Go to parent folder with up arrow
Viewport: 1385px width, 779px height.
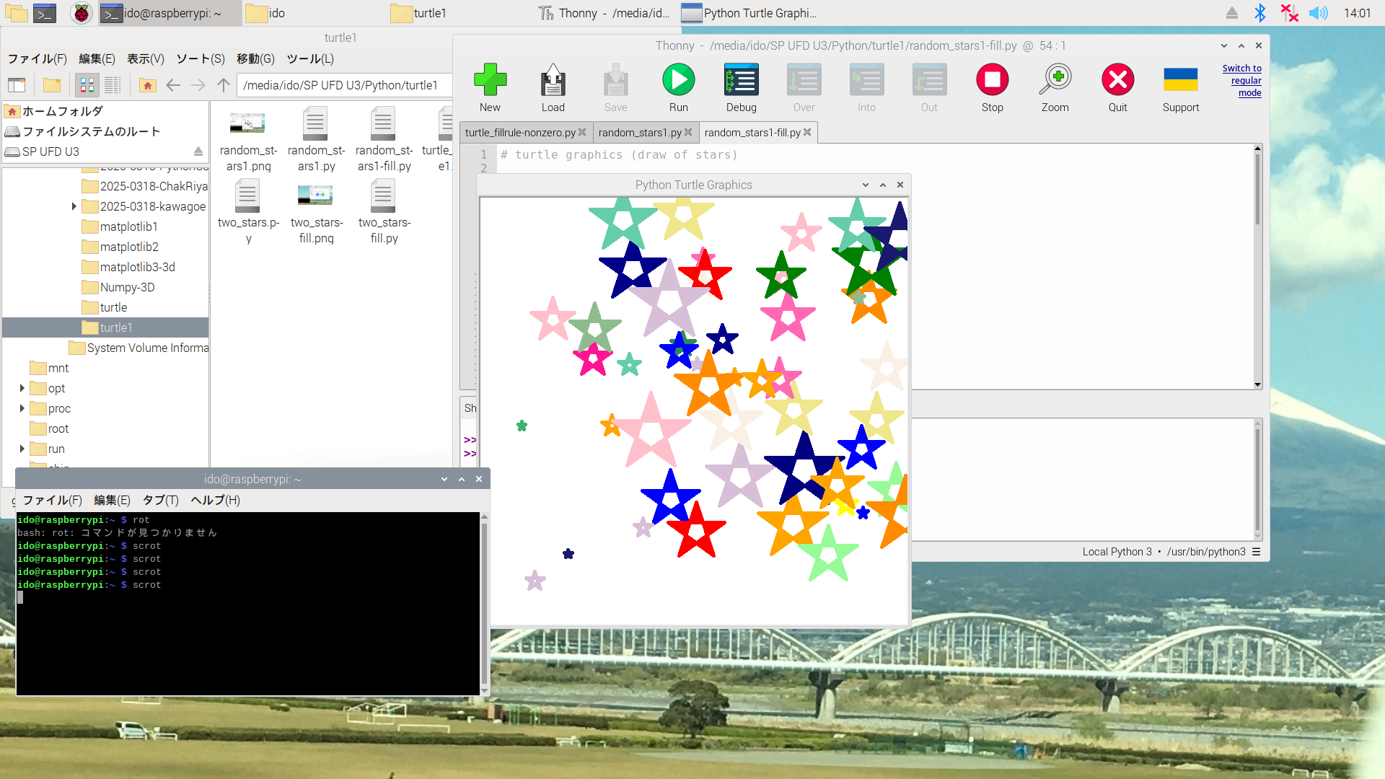tap(224, 85)
